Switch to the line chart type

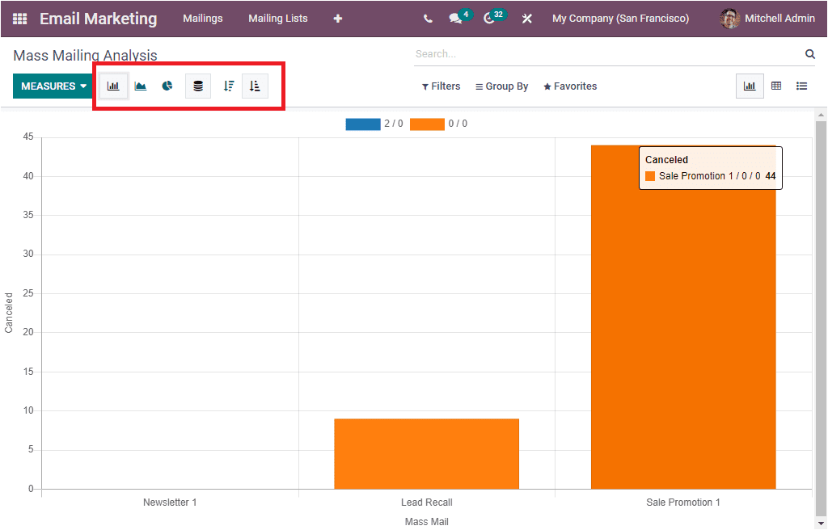click(x=140, y=86)
